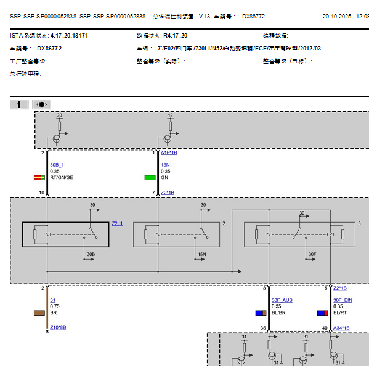The height and width of the screenshot is (366, 369).
Task: Open the 30F_EIN signal link
Action: tap(343, 300)
